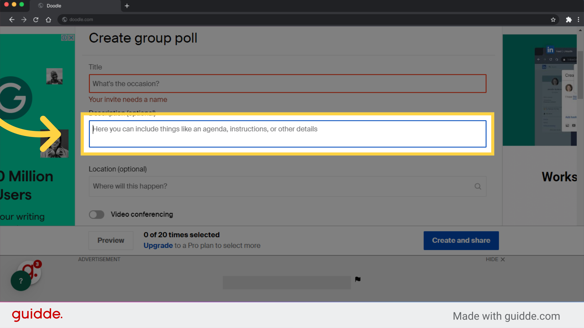Click the ad info icon on green banner
This screenshot has width=584, height=328.
pyautogui.click(x=64, y=37)
